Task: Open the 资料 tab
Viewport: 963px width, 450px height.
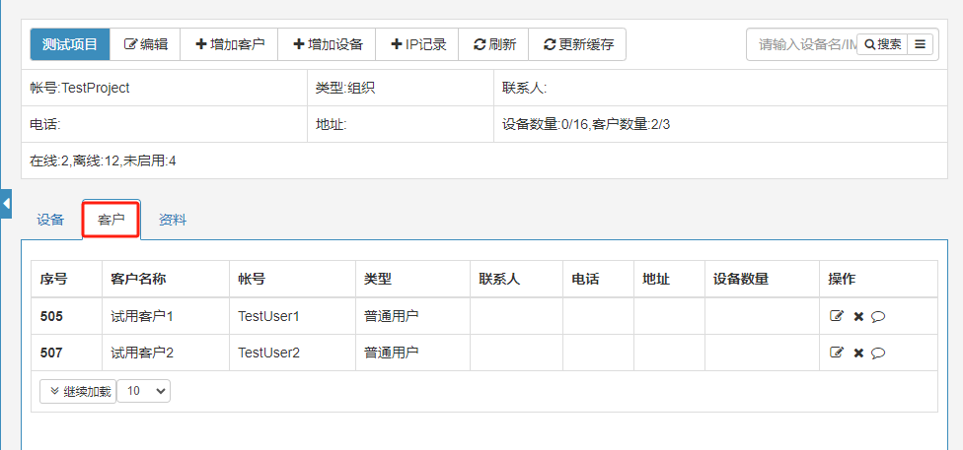Action: pos(173,220)
